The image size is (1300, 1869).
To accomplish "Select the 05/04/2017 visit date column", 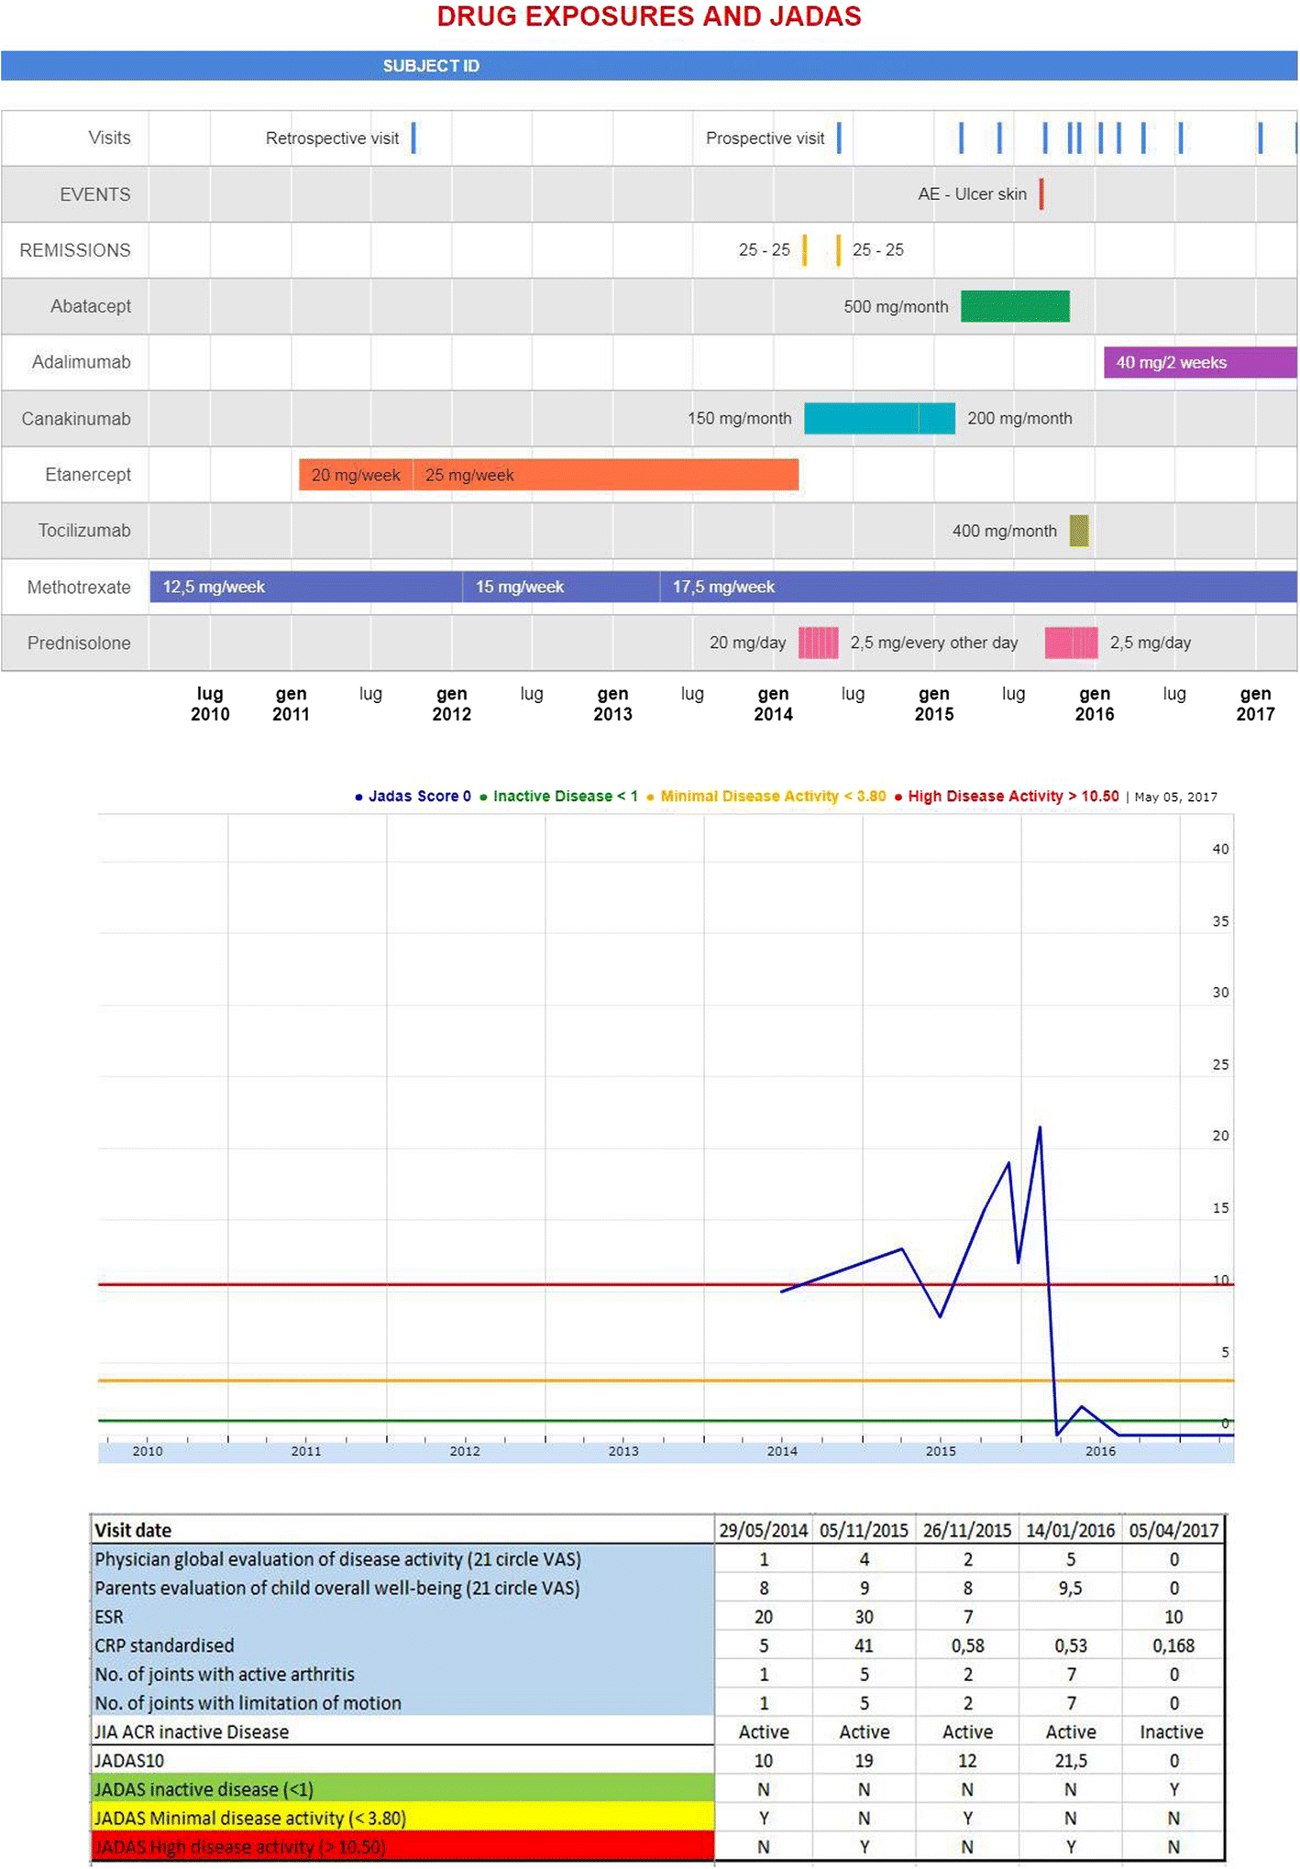I will 1173,1530.
